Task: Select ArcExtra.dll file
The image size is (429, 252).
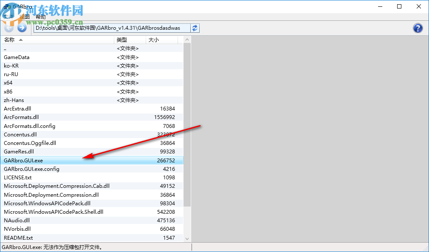Action: point(92,109)
